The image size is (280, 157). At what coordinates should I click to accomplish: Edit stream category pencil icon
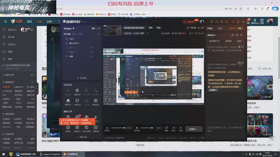click(148, 33)
